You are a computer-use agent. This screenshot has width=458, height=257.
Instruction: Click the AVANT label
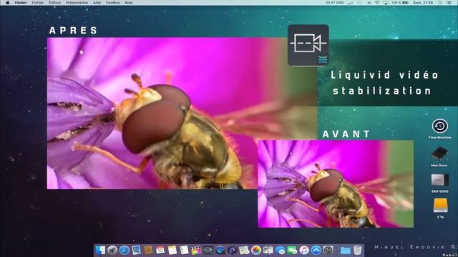346,134
